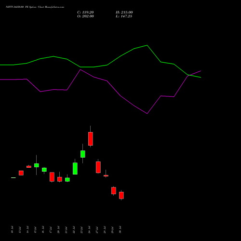Screen dimensions: 241x241
Task: Select the red candle on 17 Jul
Action: [52, 177]
